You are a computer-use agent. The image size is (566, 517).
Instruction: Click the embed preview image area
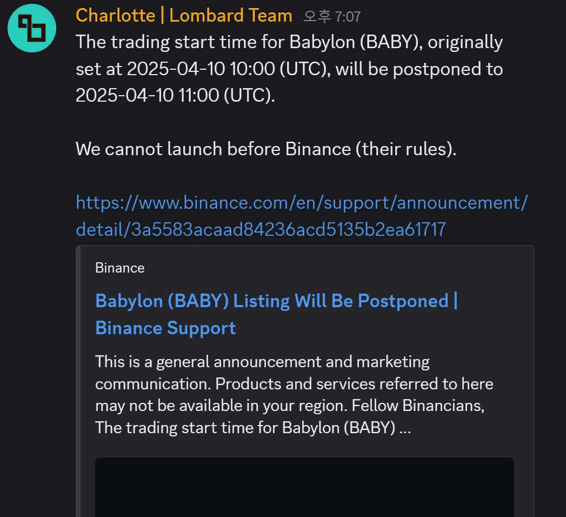coord(304,487)
